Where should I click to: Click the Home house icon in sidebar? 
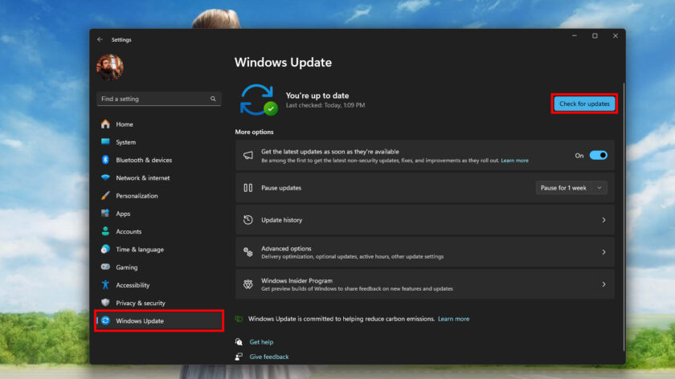pos(105,124)
